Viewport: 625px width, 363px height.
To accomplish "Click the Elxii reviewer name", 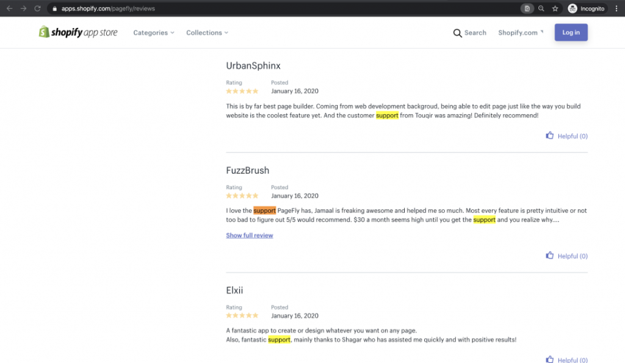I will point(234,290).
